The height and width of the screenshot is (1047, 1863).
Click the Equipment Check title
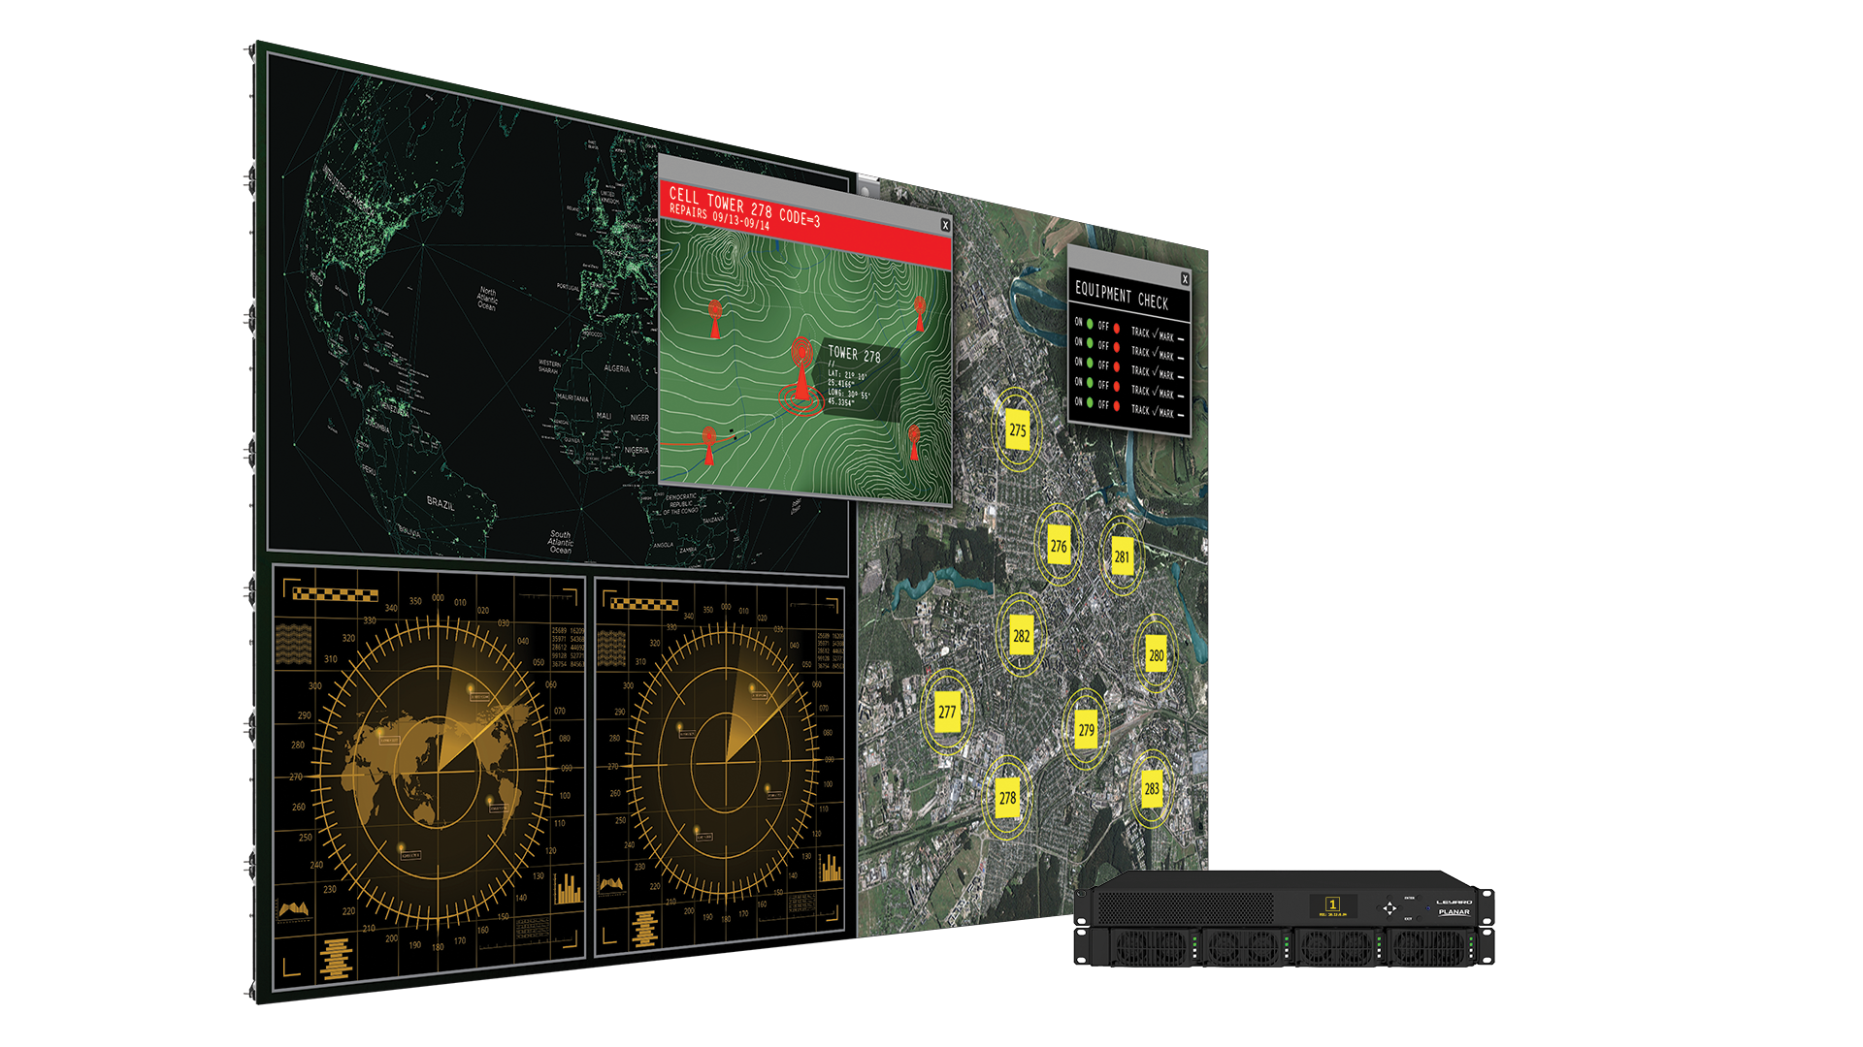click(1122, 296)
